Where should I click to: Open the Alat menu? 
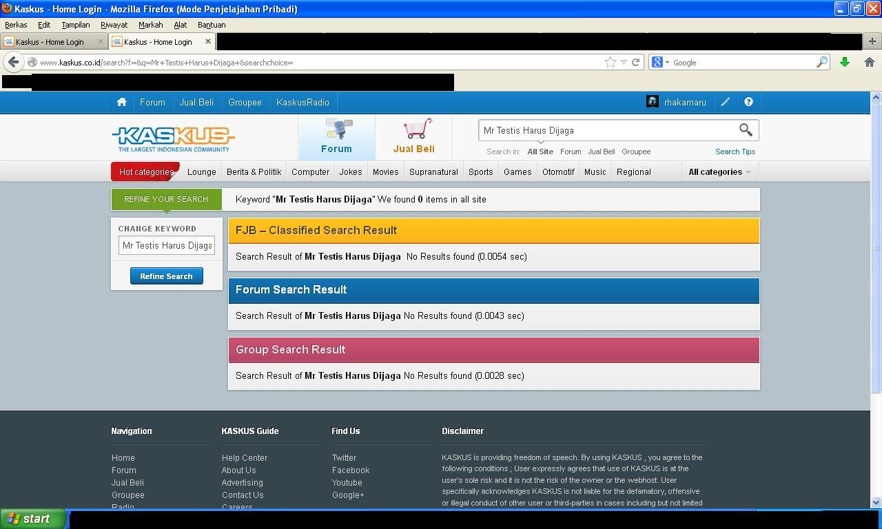click(x=180, y=25)
